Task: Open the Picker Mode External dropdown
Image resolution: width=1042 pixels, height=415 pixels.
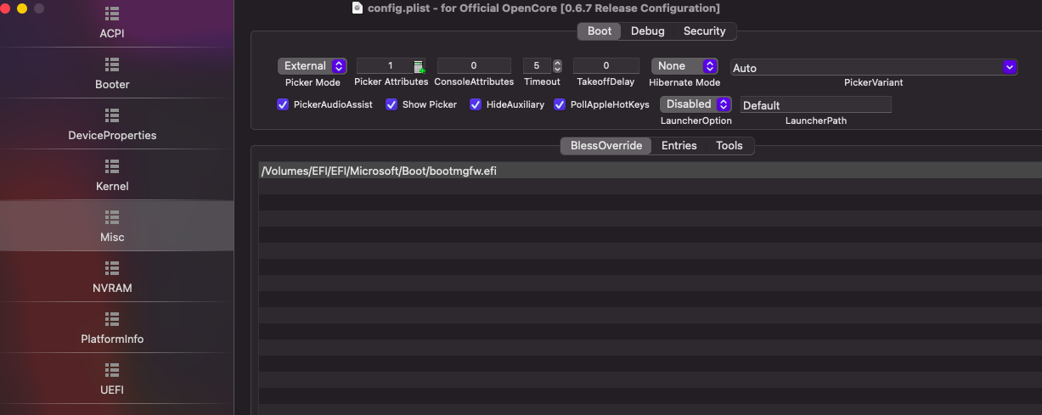Action: pyautogui.click(x=312, y=66)
